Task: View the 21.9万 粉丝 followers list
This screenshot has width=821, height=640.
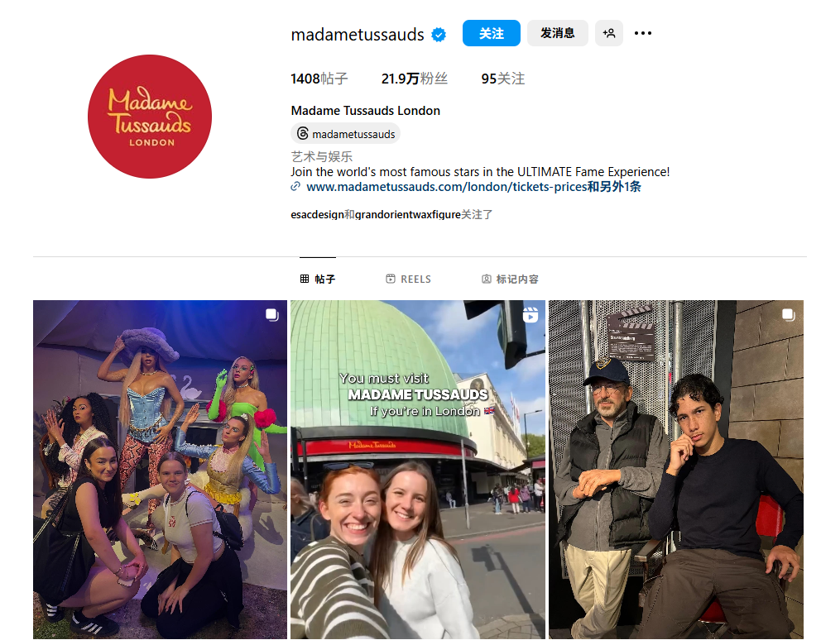Action: (414, 79)
